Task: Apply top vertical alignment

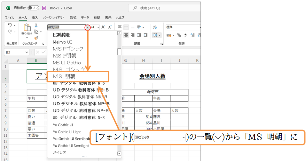Action: [x=120, y=27]
